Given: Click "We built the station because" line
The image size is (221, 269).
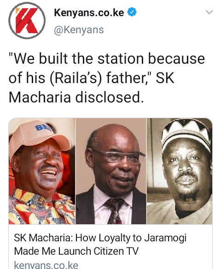Looking at the screenshot, I should coord(107,59).
